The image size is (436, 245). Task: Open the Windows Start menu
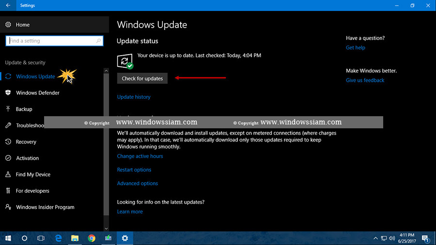tap(8, 238)
